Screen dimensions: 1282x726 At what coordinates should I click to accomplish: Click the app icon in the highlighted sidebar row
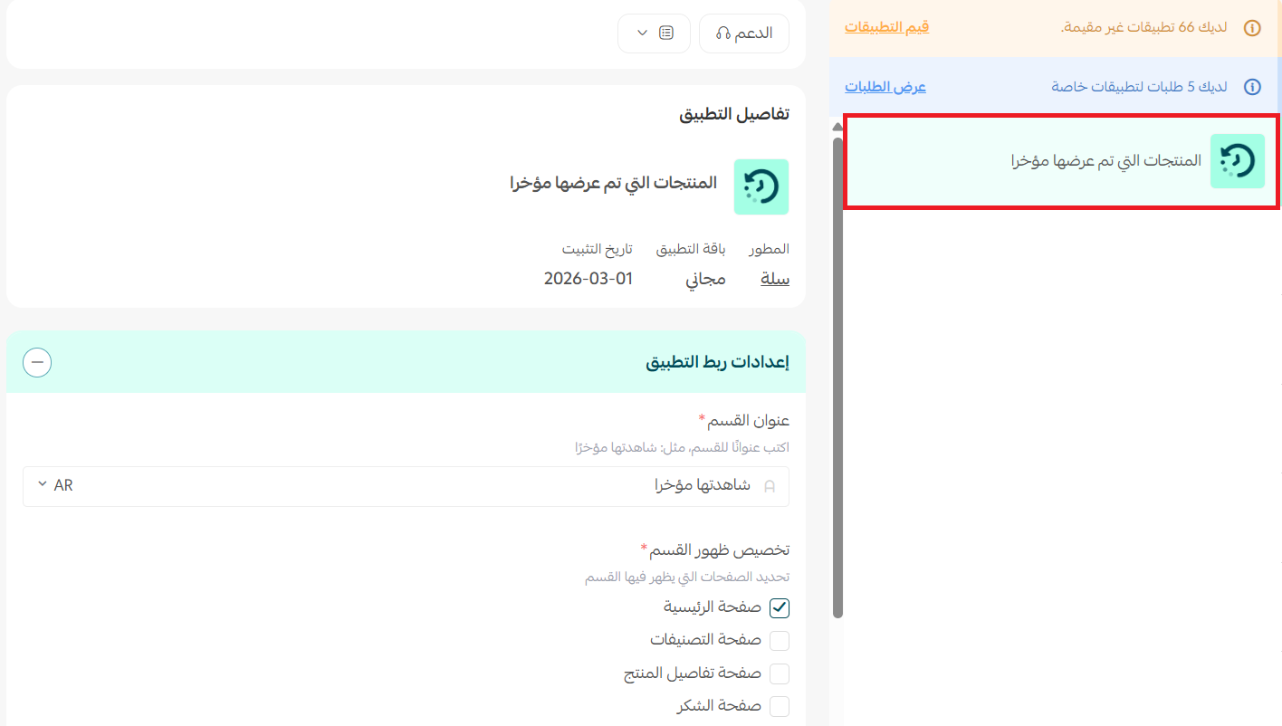coord(1238,161)
